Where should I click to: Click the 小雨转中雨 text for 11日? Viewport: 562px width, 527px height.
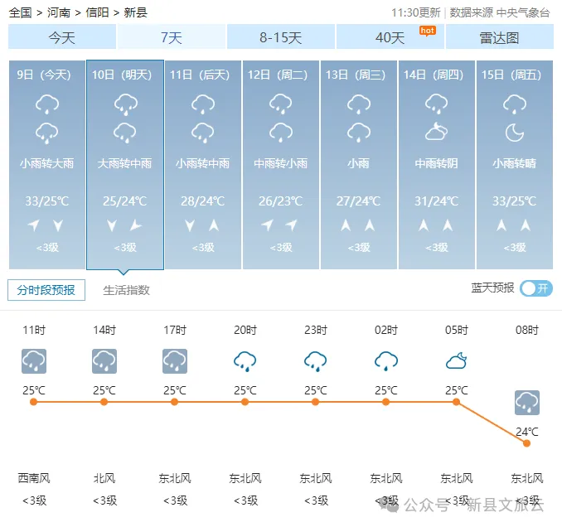(x=203, y=164)
